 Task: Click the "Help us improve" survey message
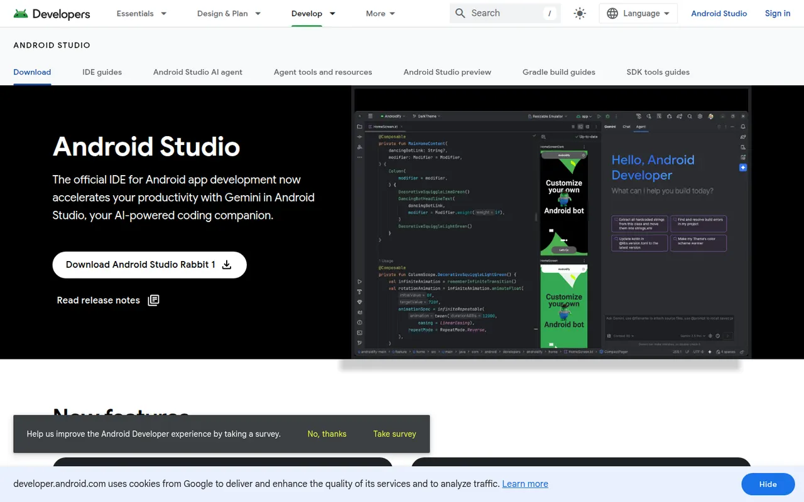[154, 434]
